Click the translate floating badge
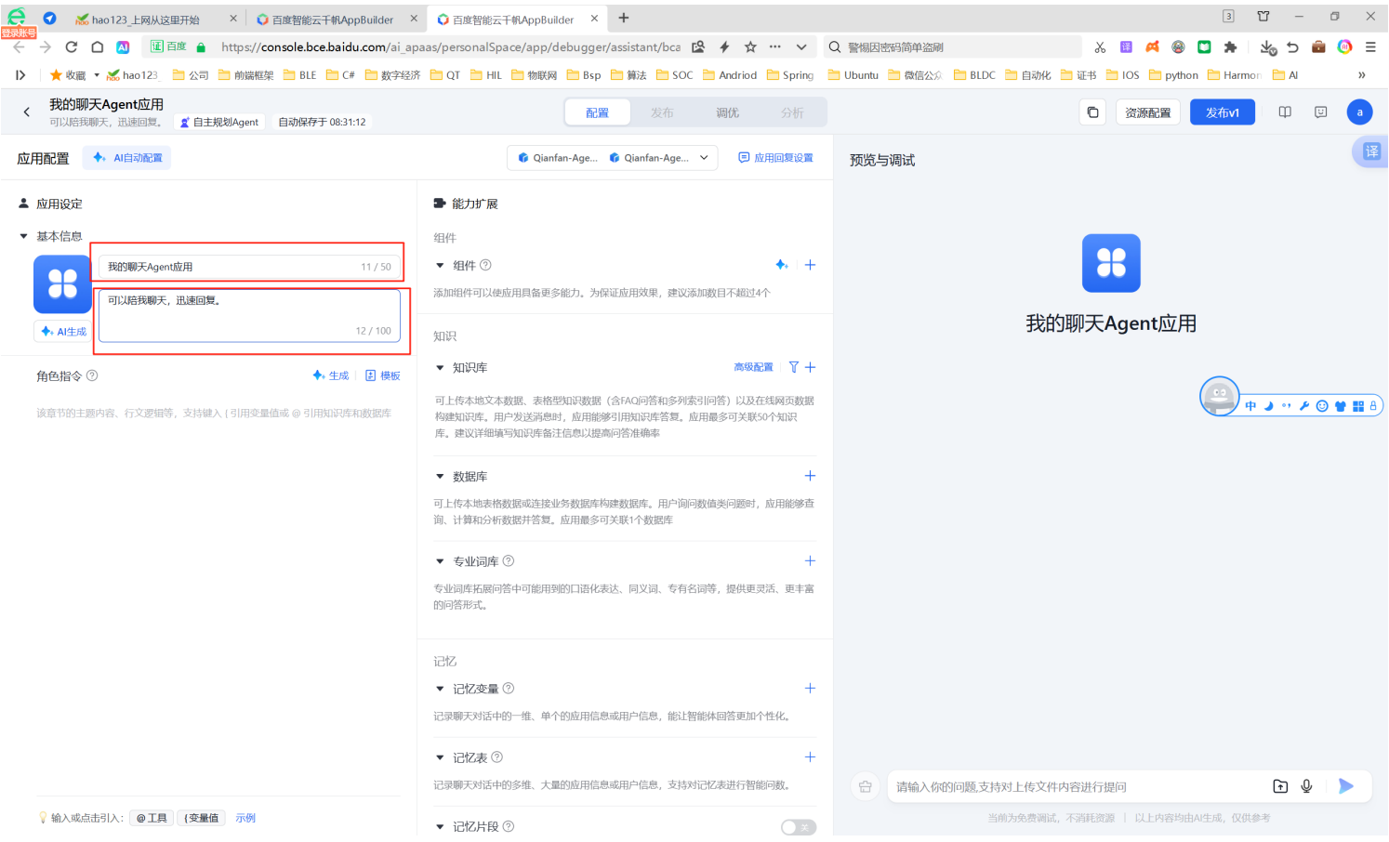1389x842 pixels. 1371,151
